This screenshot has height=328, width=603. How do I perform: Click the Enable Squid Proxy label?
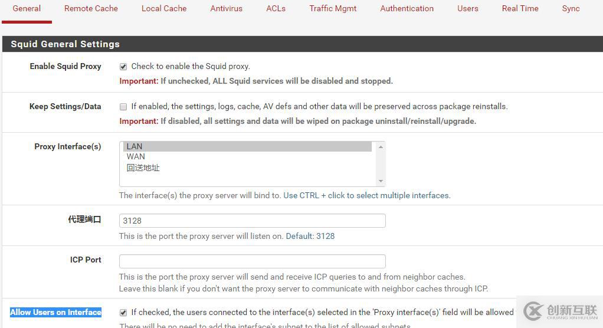(x=65, y=66)
